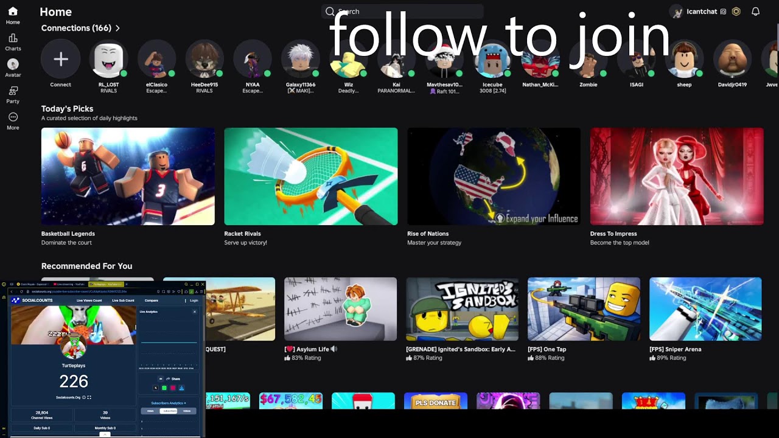Click the 'Recommended For You' heading

(x=86, y=266)
